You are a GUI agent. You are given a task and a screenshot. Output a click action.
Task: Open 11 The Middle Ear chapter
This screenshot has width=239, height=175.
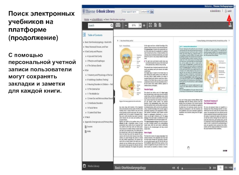(93, 94)
